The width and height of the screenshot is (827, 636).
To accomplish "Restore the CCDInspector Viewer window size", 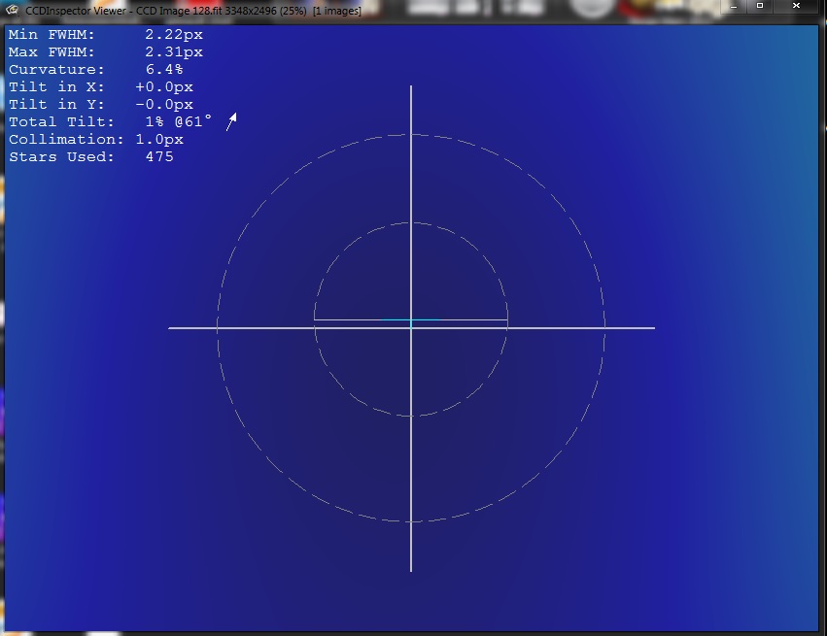I will tap(758, 9).
